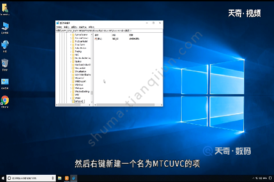Select the WirelessDocking key
The height and width of the screenshot is (182, 274).
pos(82,91)
